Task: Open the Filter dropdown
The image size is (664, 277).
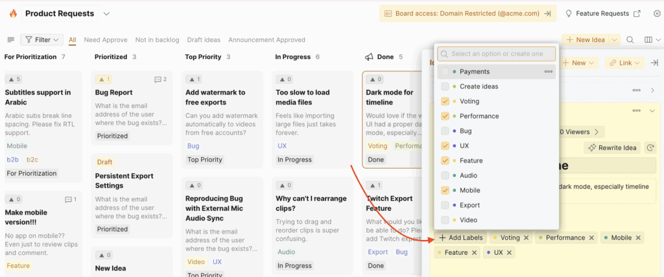Action: 42,40
